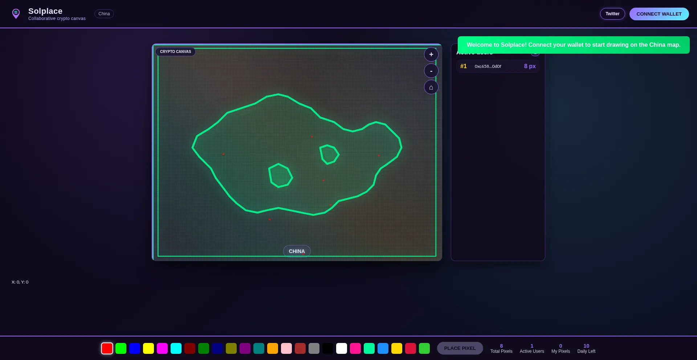
Task: Reset canvas view with home icon
Action: coord(431,87)
